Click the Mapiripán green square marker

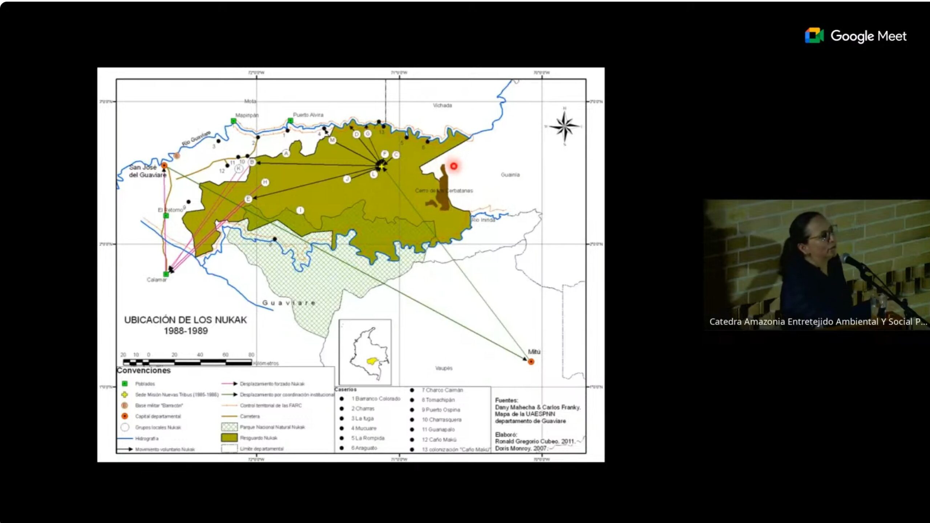[x=234, y=121]
